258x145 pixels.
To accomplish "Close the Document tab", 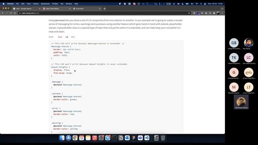I will coord(100,8).
